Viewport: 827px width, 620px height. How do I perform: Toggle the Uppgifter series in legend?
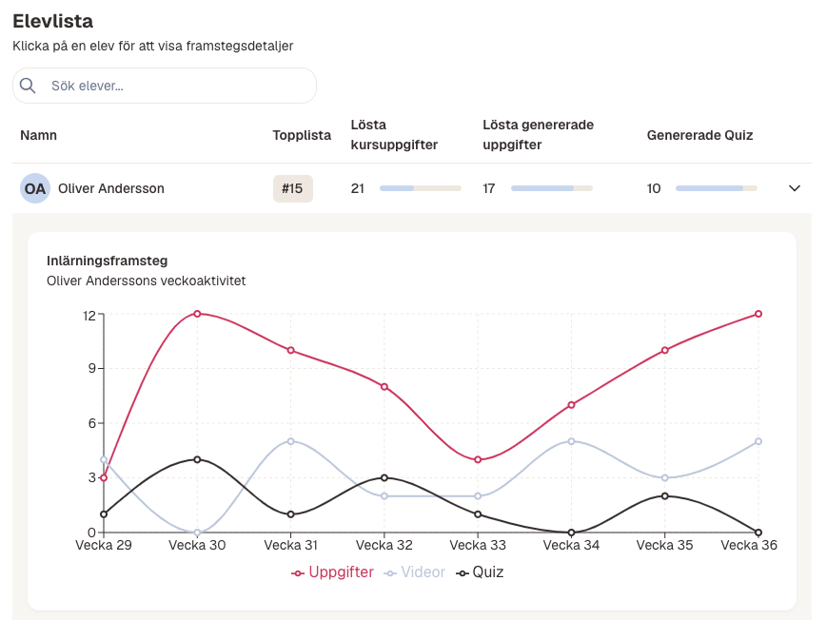pyautogui.click(x=332, y=572)
